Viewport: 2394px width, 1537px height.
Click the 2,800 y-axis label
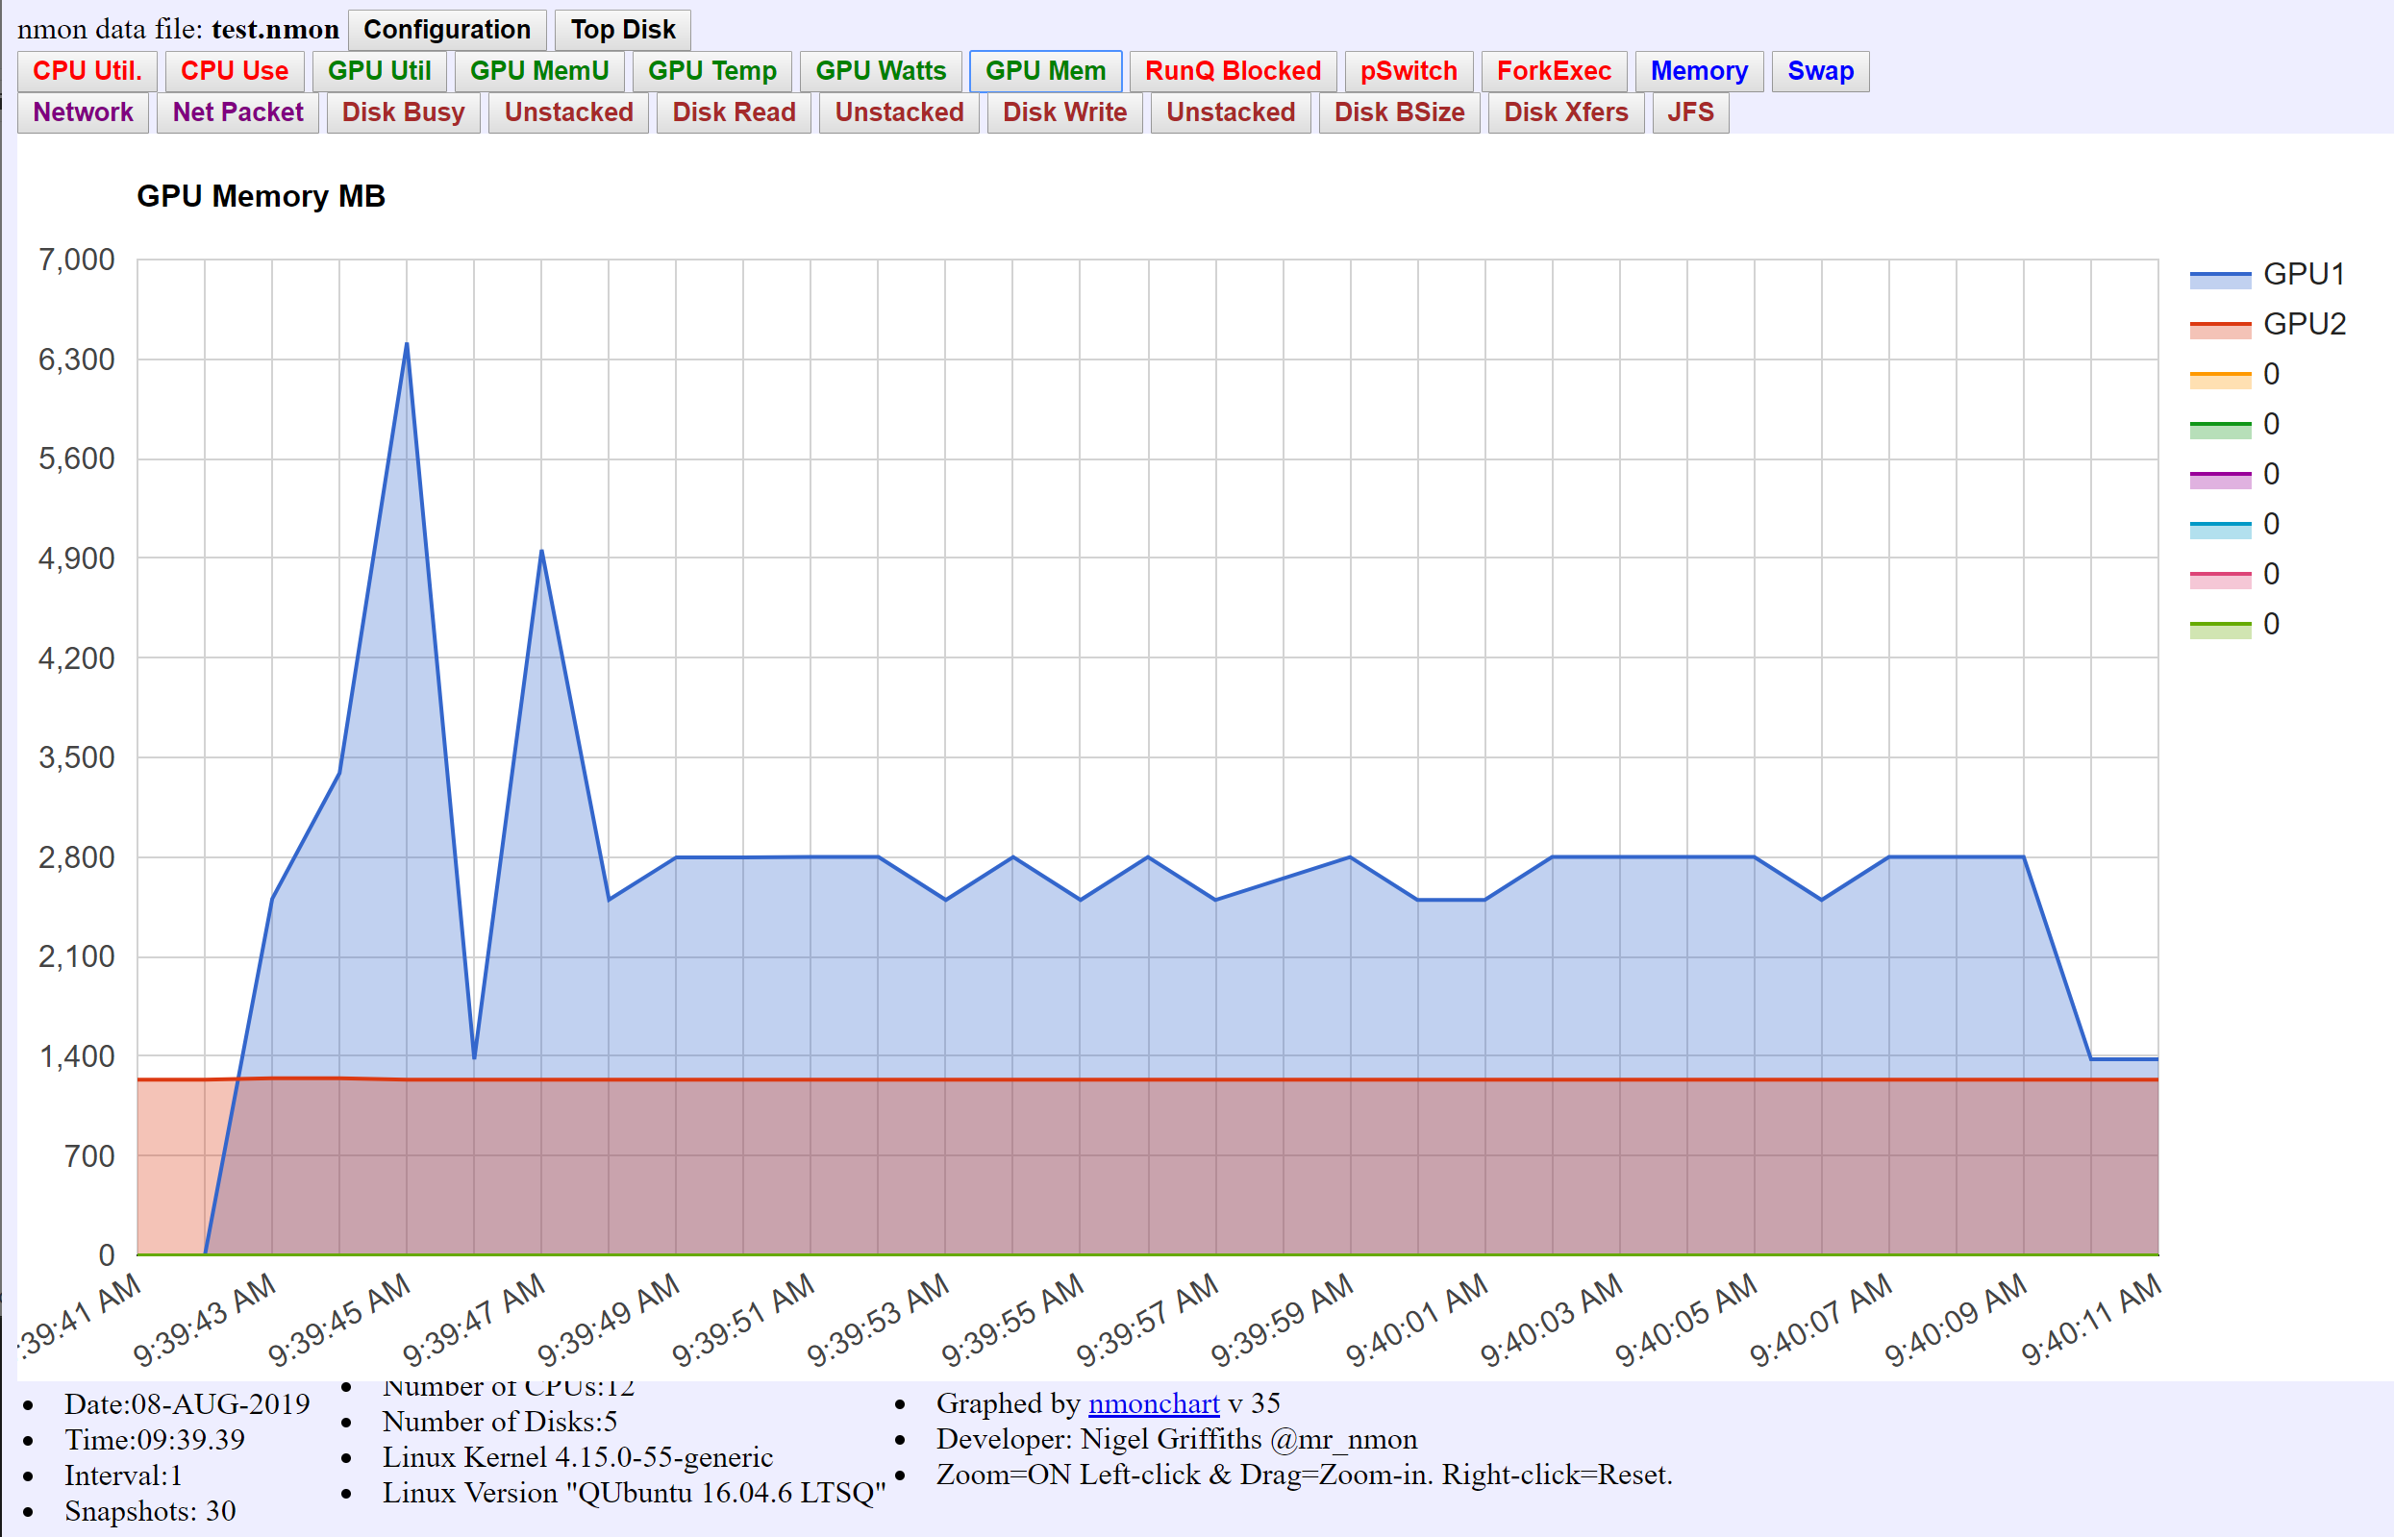pyautogui.click(x=77, y=857)
